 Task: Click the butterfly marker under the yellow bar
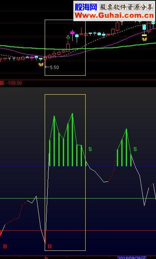(x=144, y=39)
